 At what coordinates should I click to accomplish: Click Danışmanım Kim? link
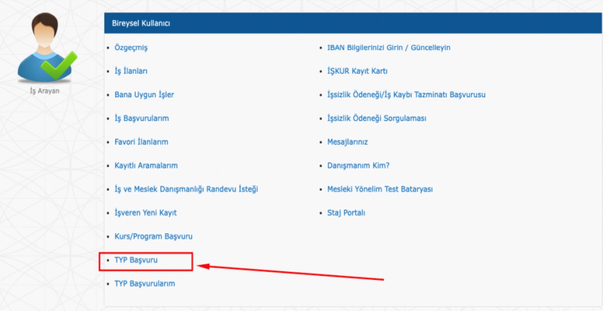358,166
